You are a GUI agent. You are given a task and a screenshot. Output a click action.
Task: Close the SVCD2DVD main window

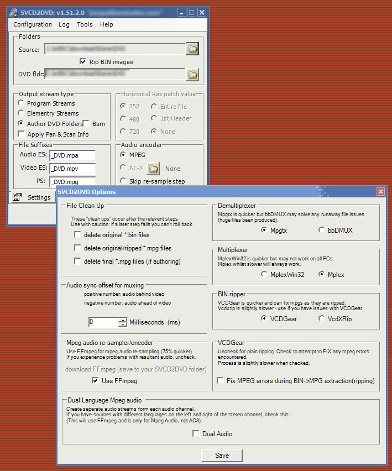(x=202, y=13)
